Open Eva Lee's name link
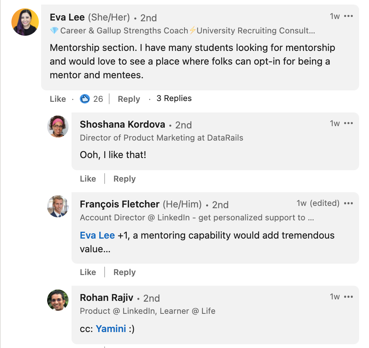369x348 pixels. [x=67, y=17]
